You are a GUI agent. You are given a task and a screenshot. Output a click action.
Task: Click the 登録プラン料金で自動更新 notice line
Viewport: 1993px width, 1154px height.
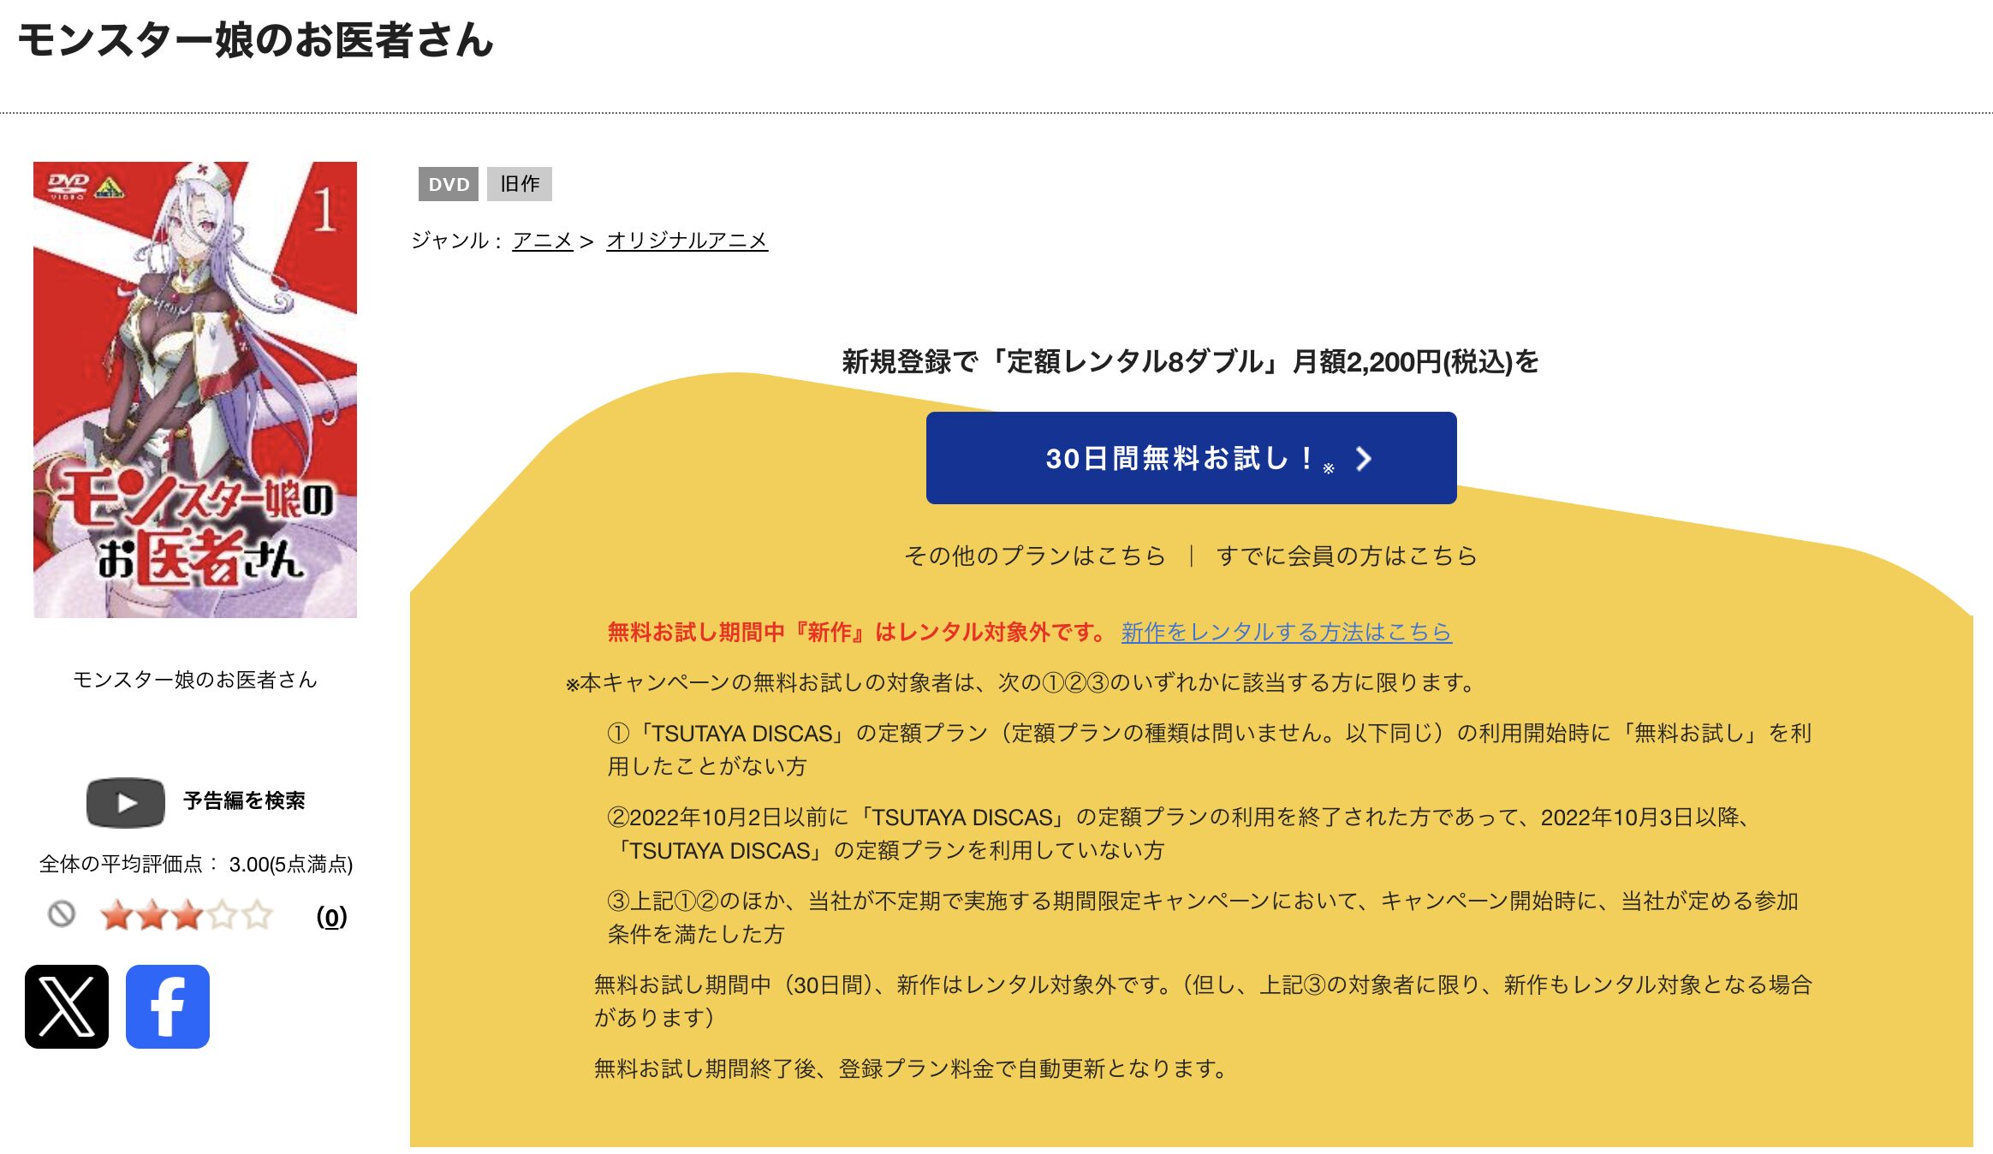(913, 1068)
